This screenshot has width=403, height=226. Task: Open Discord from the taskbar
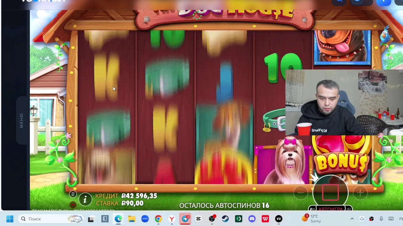click(x=252, y=219)
